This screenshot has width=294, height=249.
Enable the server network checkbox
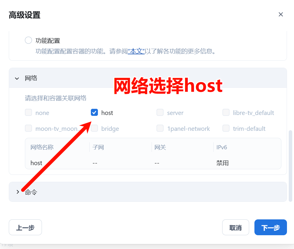(x=160, y=113)
